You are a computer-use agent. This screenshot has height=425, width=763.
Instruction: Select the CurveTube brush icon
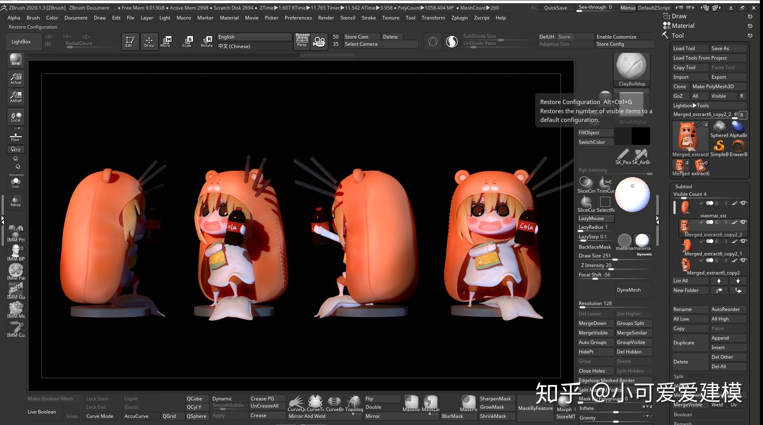[315, 403]
